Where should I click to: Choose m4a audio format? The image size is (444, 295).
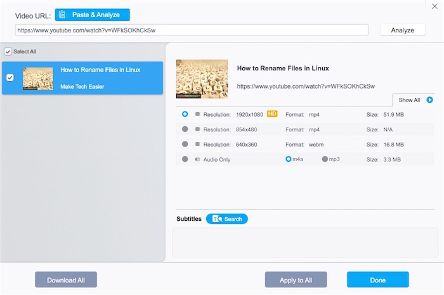288,159
